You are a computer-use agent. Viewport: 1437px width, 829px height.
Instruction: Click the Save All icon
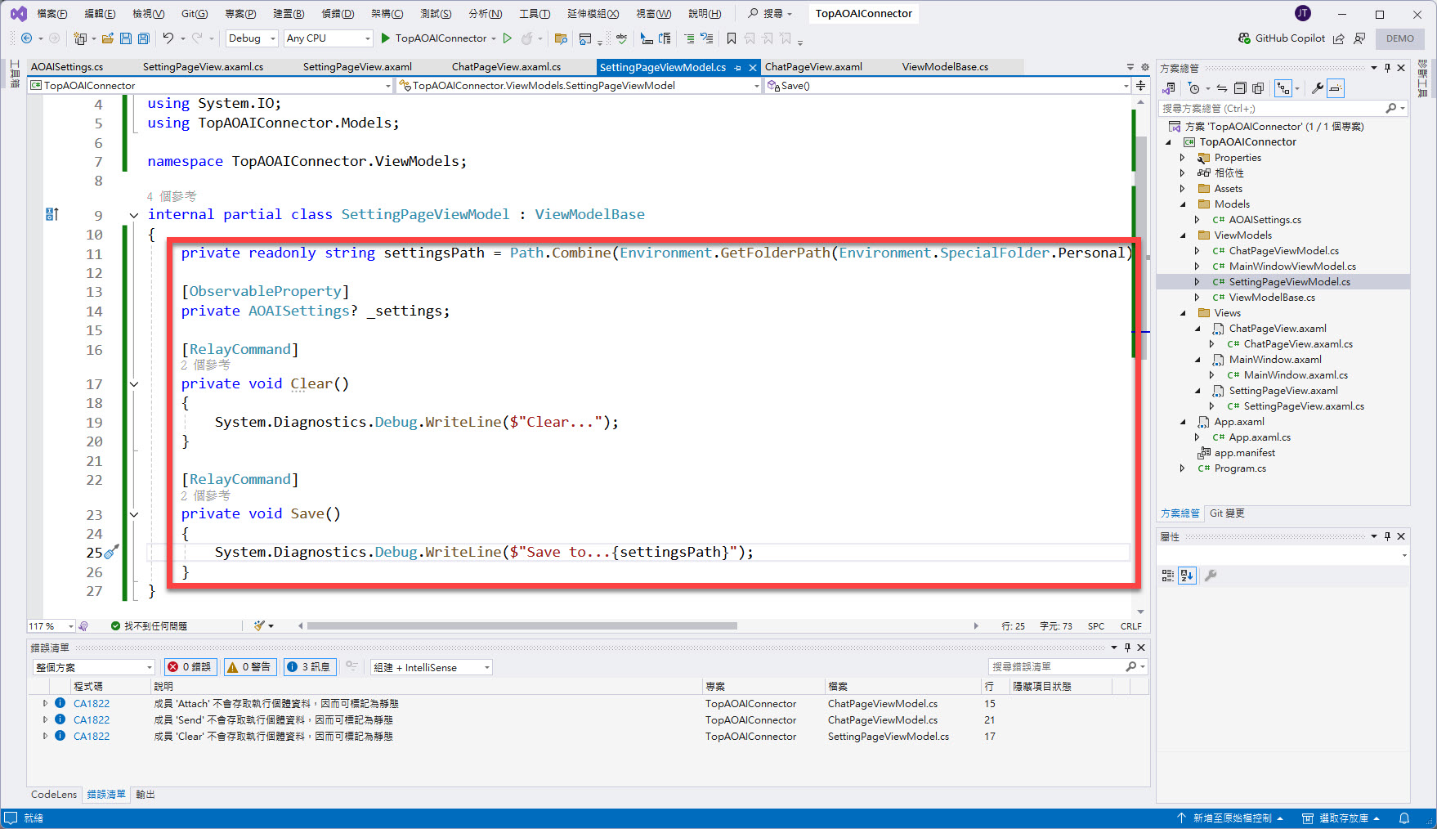tap(144, 38)
